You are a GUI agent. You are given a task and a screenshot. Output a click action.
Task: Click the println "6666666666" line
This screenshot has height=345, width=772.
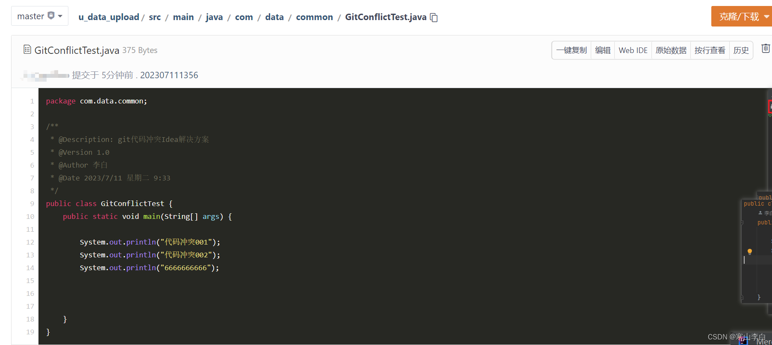pos(149,268)
